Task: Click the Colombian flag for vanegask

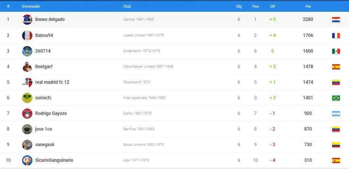Action: [x=336, y=145]
